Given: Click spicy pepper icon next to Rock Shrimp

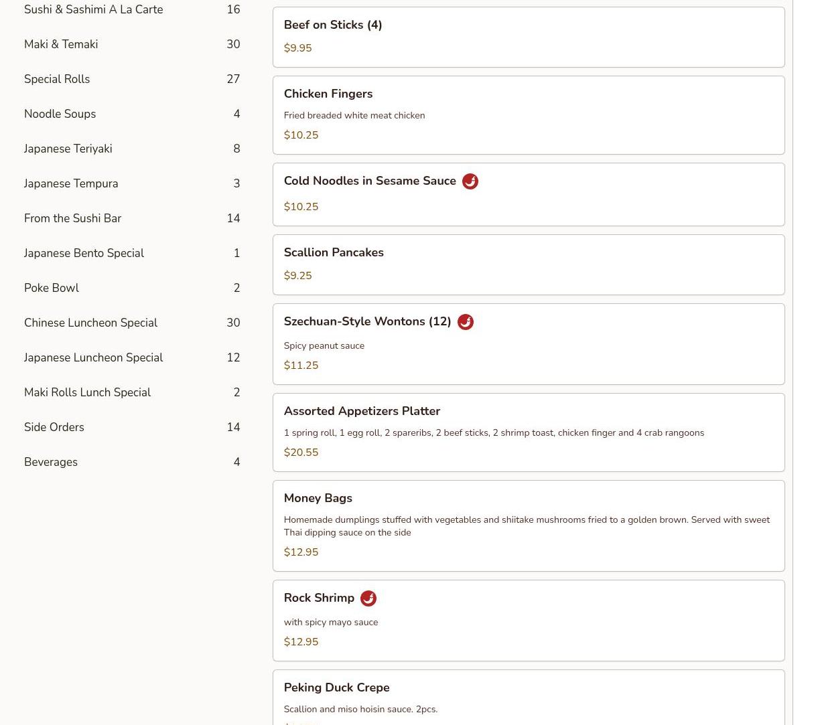Looking at the screenshot, I should [368, 598].
